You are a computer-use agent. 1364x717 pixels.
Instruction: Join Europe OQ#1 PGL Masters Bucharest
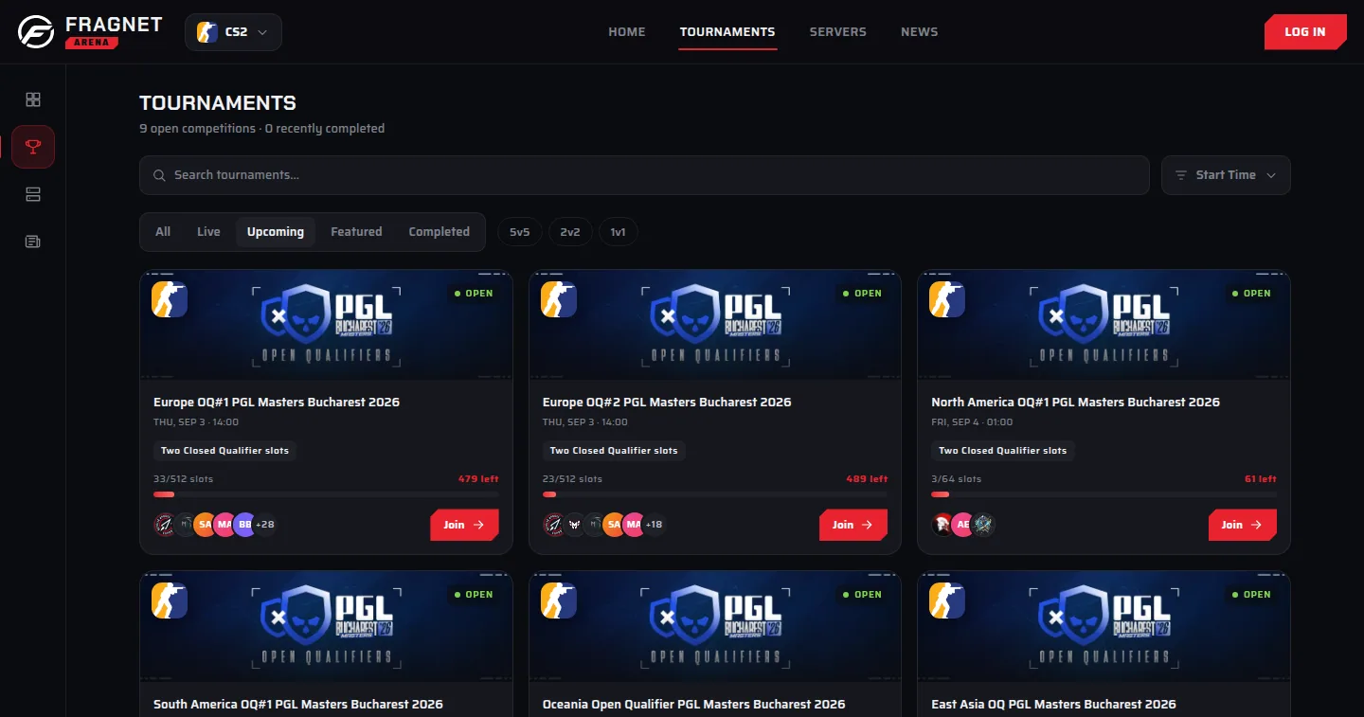click(464, 525)
